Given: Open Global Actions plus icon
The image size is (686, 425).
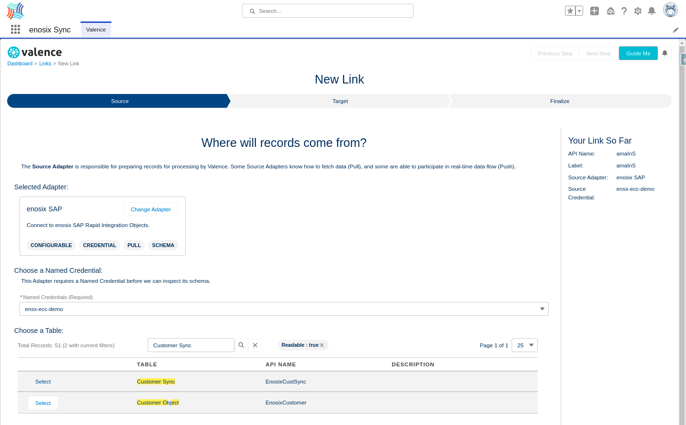Looking at the screenshot, I should coord(595,11).
